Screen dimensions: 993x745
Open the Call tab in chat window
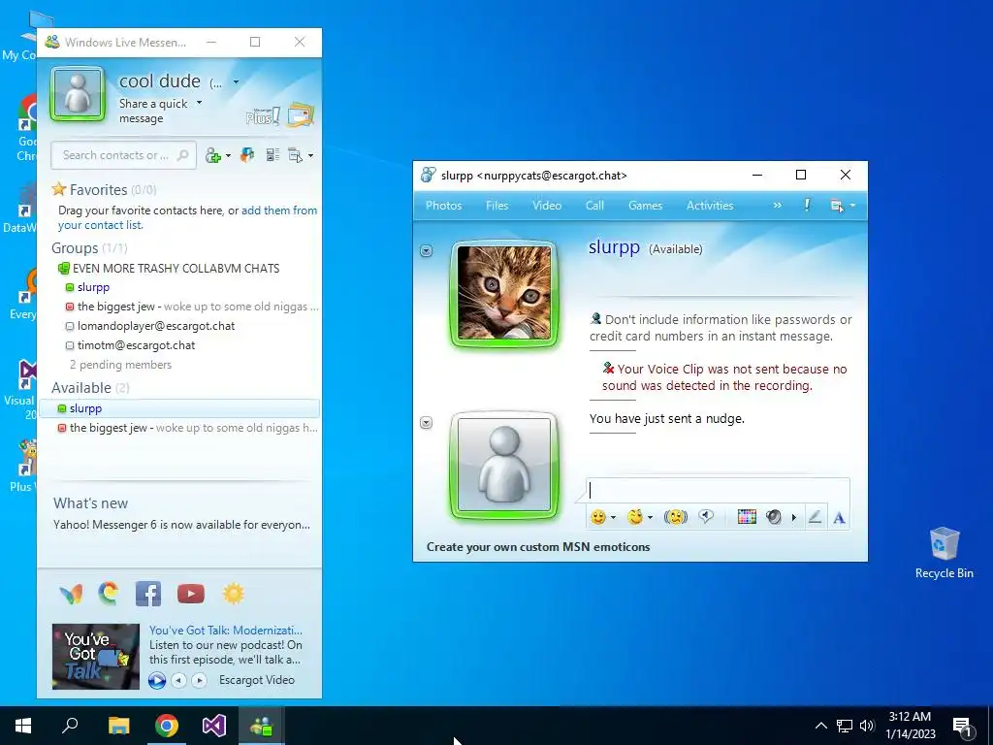point(594,206)
